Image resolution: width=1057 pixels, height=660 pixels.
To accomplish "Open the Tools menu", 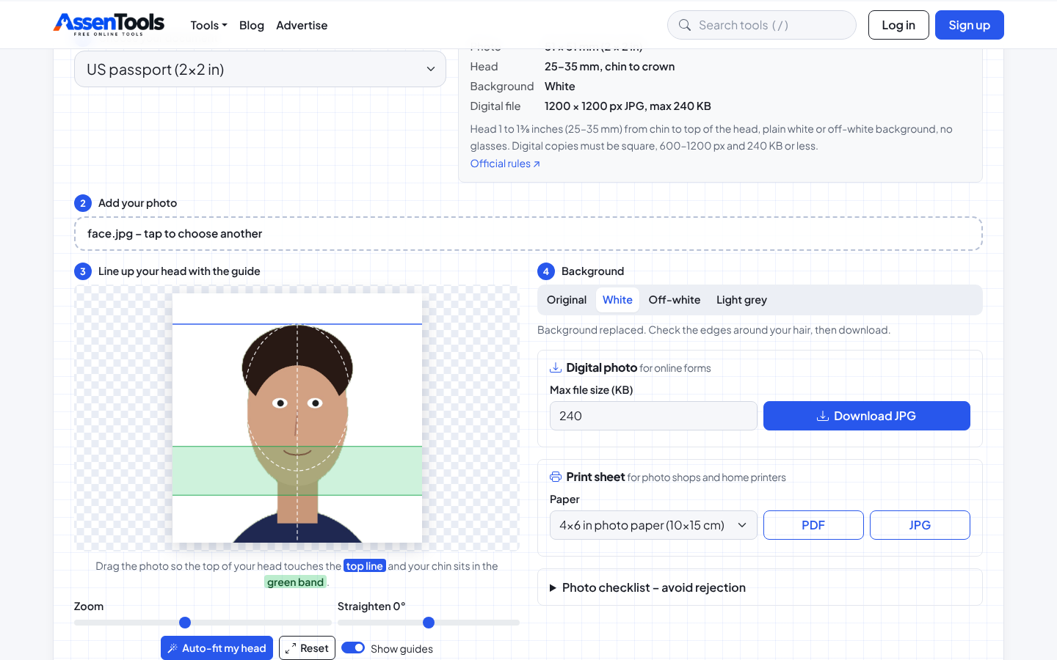I will pos(208,25).
